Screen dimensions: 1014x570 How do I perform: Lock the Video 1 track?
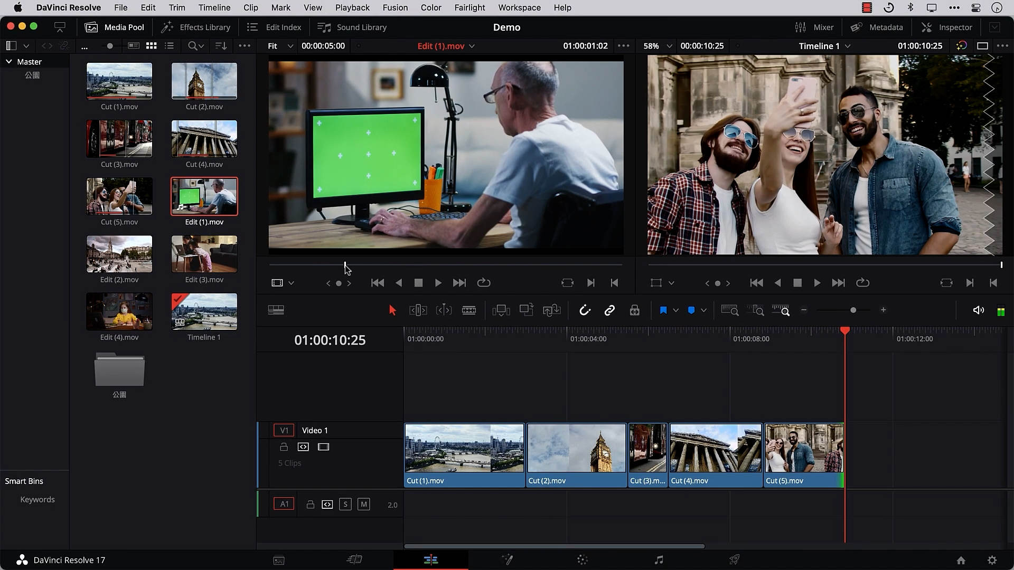(x=284, y=446)
